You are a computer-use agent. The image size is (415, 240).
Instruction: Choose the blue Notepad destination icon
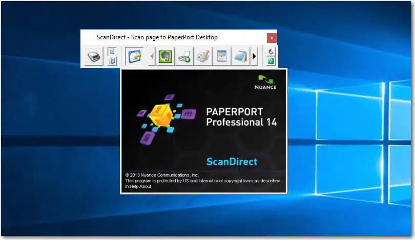tap(241, 56)
